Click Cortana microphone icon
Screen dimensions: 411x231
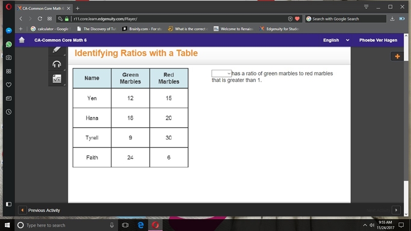pos(112,225)
